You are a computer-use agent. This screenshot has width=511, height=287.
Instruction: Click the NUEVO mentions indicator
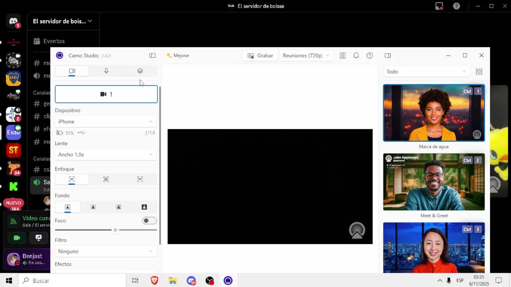pos(14,203)
